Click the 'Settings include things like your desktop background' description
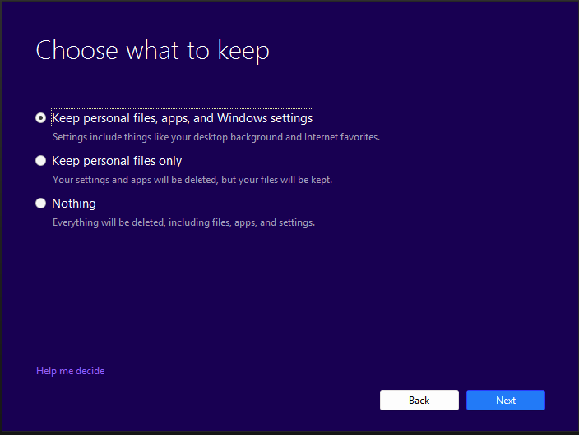Screen dimensions: 579x435 (216, 137)
